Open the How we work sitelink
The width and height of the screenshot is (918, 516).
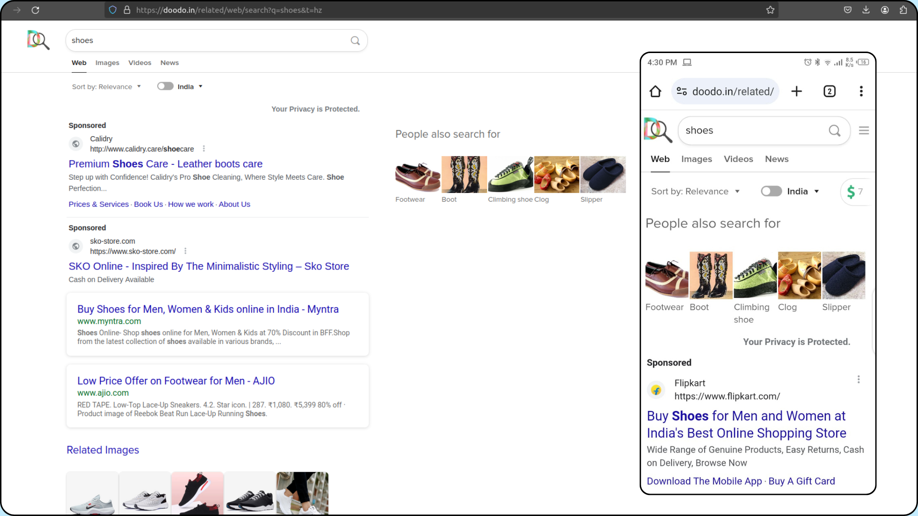point(191,204)
